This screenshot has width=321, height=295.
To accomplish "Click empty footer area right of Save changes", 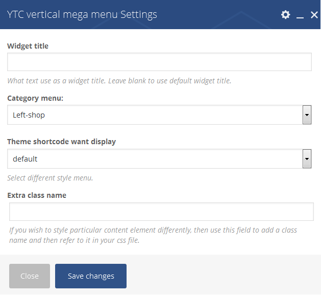I will click(223, 276).
